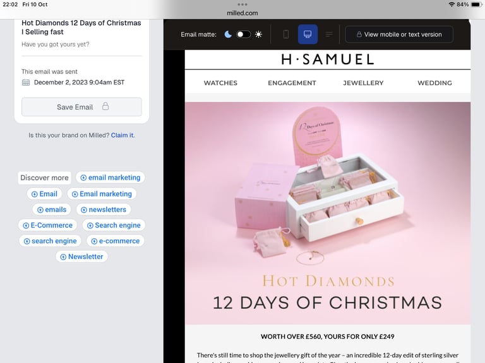485x363 pixels.
Task: Select the mobile phone preview icon
Action: [286, 34]
